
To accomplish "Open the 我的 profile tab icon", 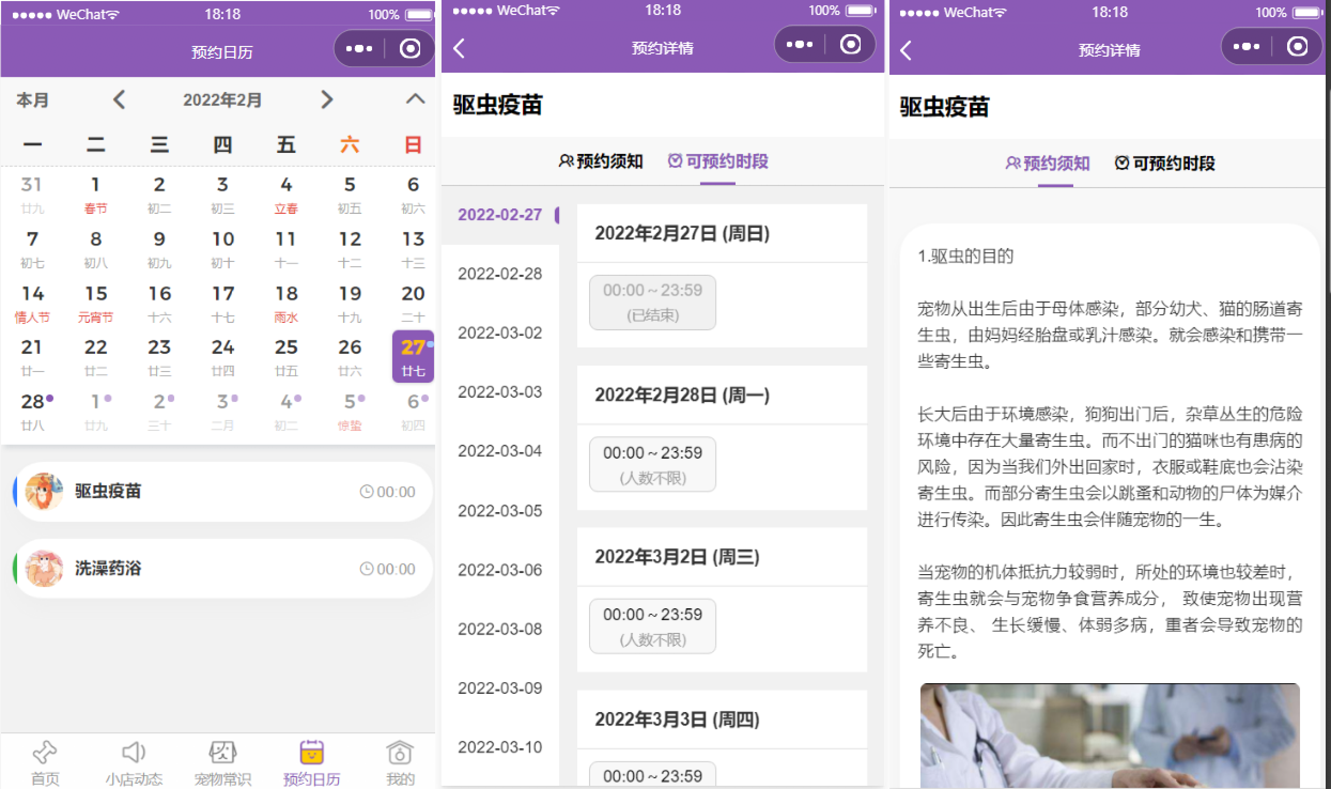I will (400, 753).
